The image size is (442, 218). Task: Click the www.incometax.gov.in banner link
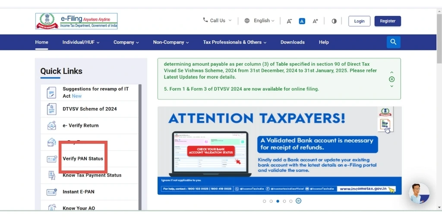point(366,189)
